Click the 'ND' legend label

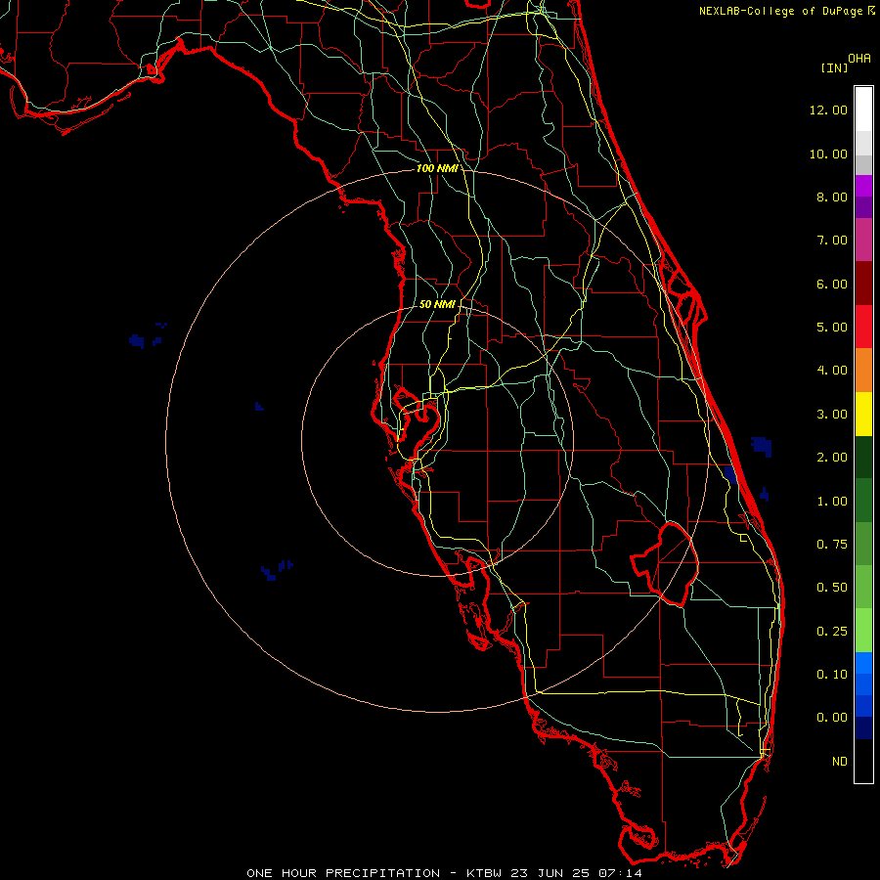tap(840, 762)
